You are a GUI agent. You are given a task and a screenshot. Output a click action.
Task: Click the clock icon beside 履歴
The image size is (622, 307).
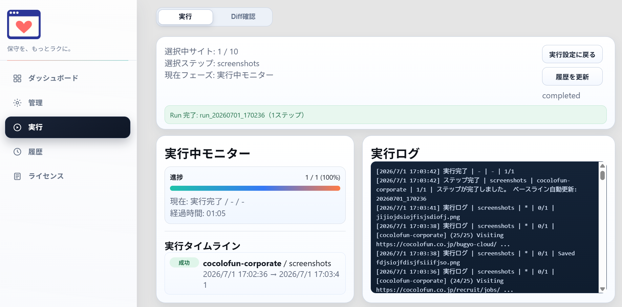point(17,152)
